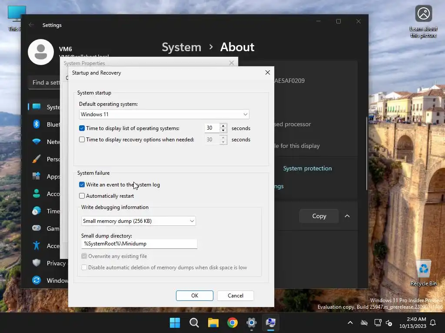This screenshot has width=445, height=333.
Task: Open Apps section via its sidebar icon
Action: point(37,176)
